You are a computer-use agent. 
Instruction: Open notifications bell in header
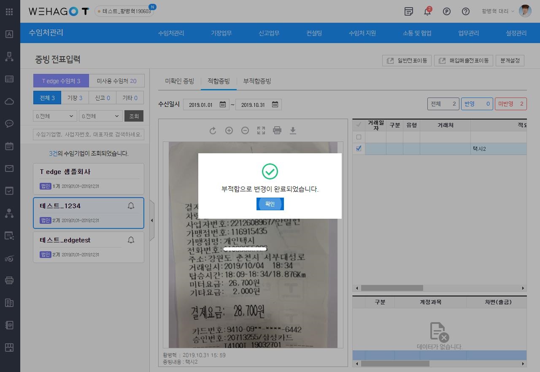coord(427,11)
